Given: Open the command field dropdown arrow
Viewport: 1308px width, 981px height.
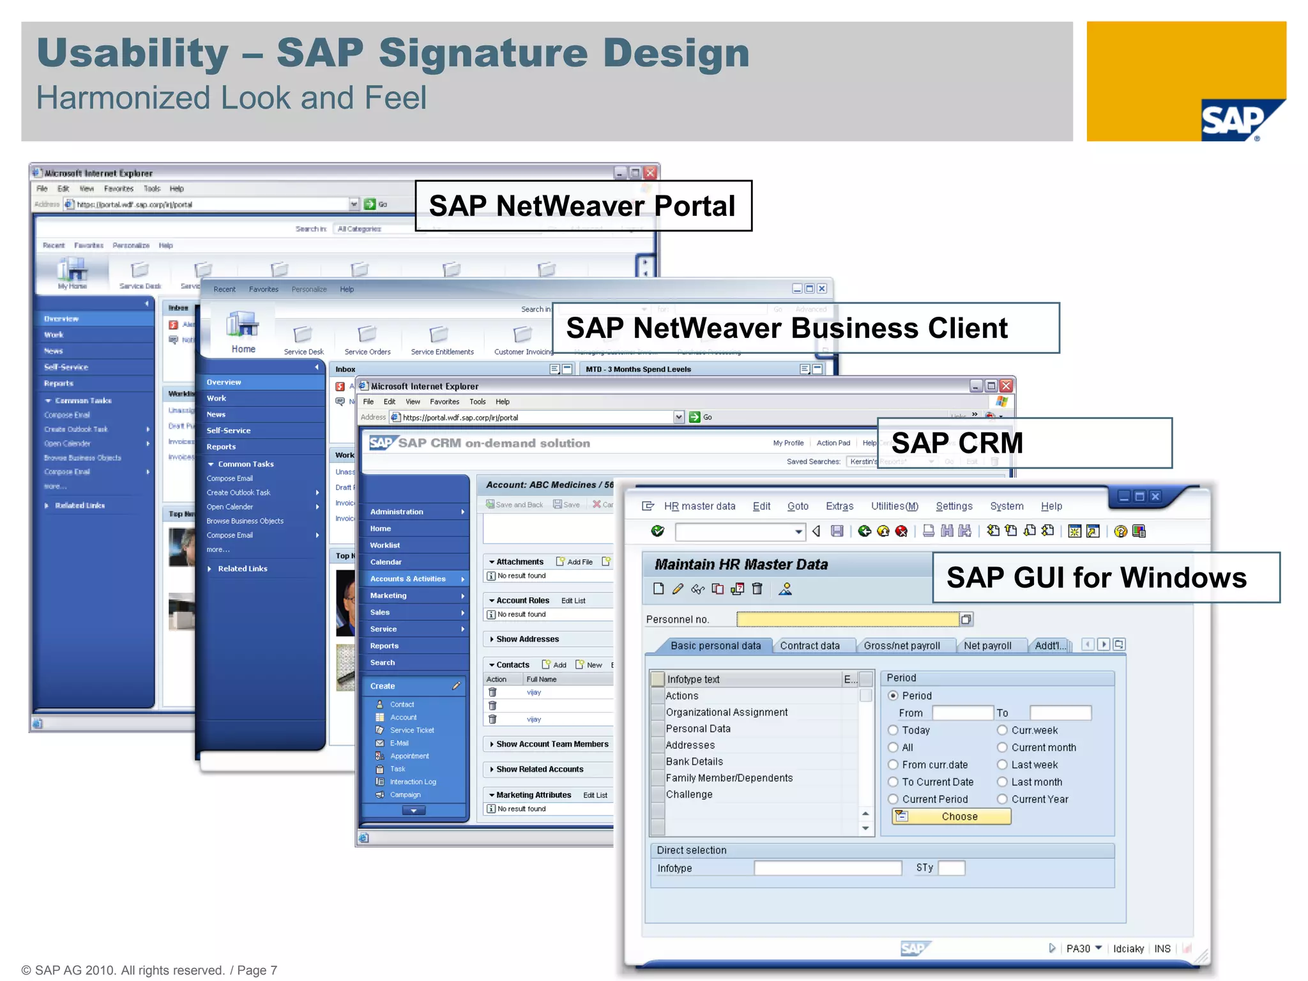Looking at the screenshot, I should (x=798, y=531).
